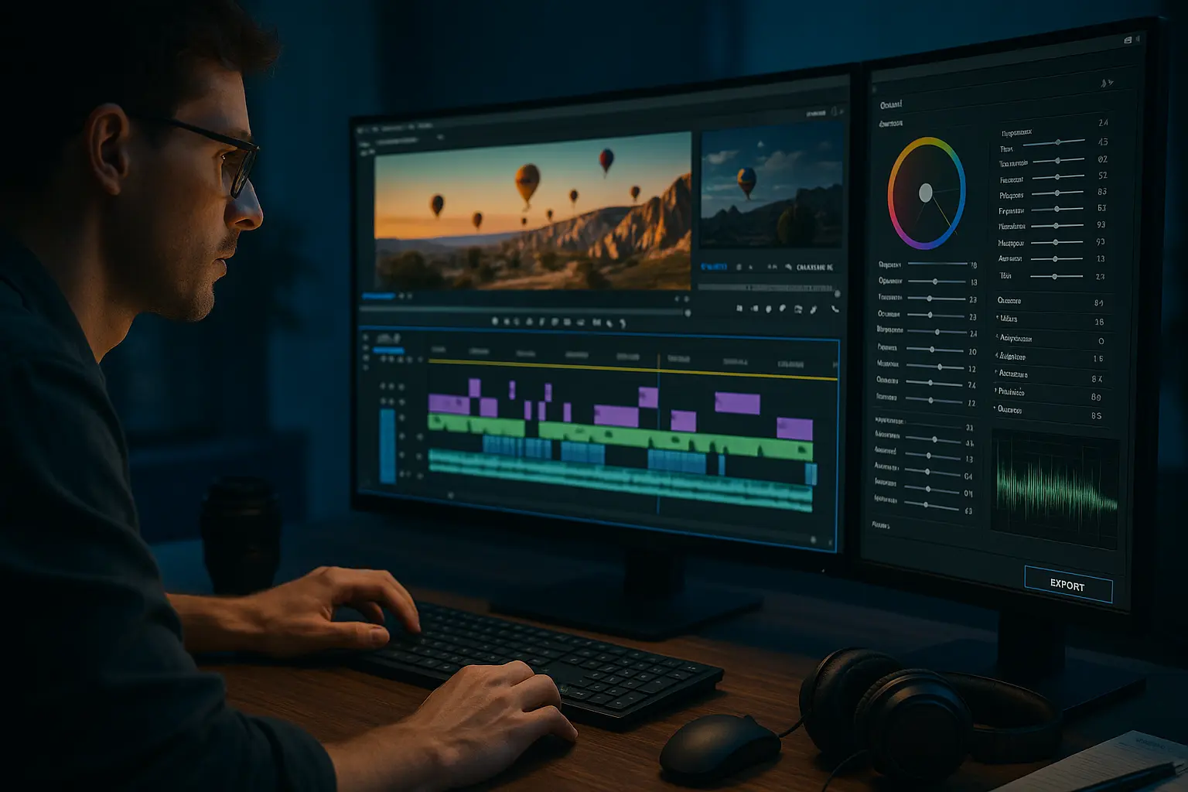Click the scrub handle below the main preview

click(x=688, y=313)
